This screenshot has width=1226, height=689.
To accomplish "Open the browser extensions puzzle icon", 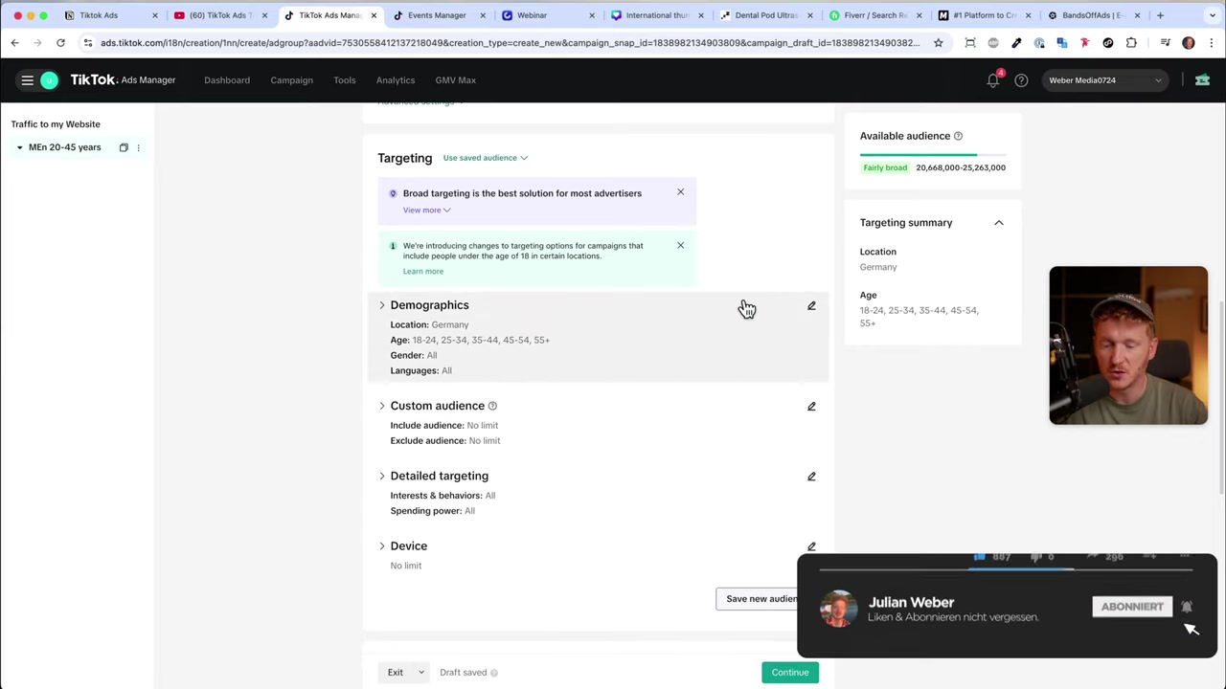I will pos(1131,43).
